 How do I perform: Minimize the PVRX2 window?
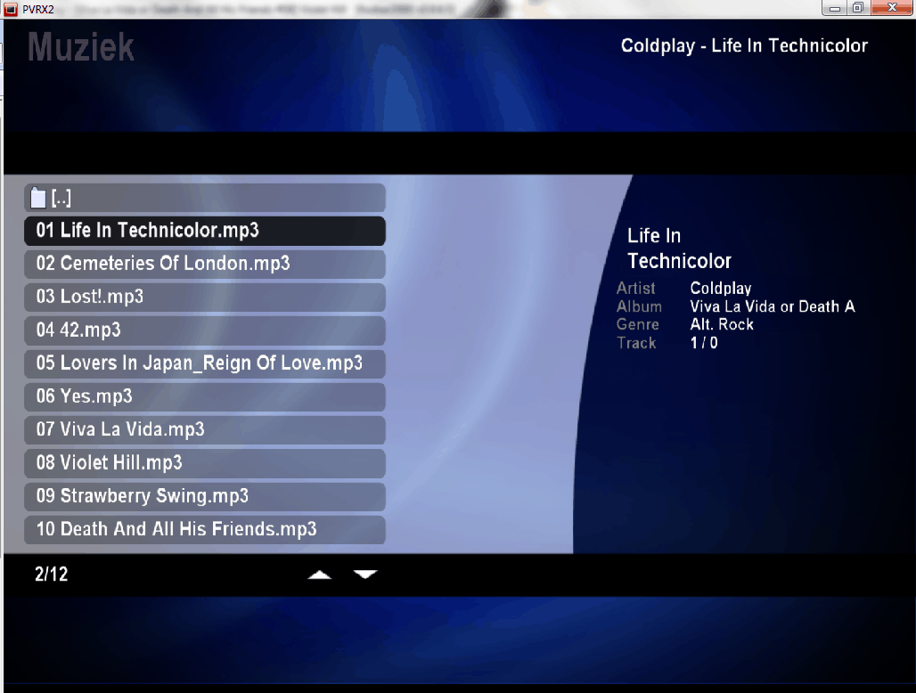coord(835,8)
